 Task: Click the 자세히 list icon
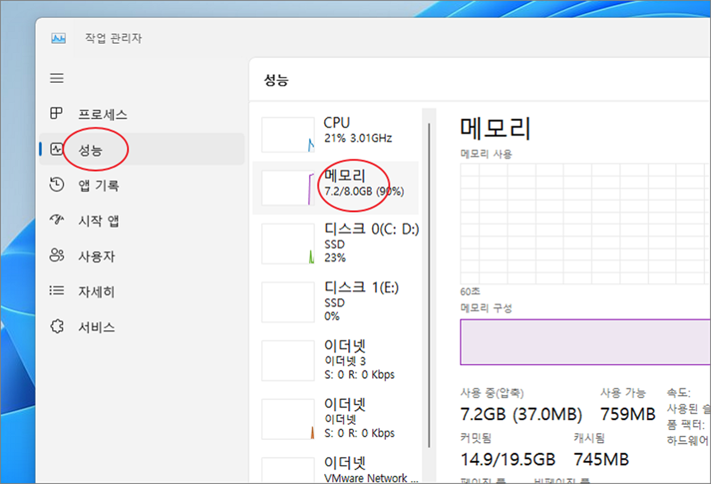(56, 291)
